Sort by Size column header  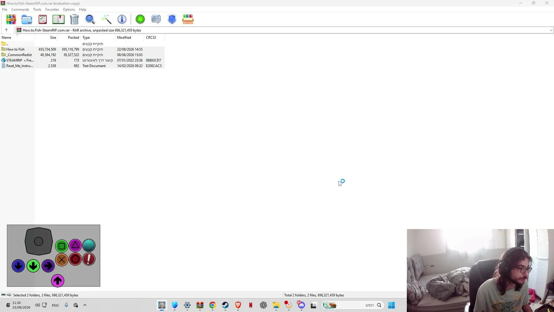tap(46, 38)
